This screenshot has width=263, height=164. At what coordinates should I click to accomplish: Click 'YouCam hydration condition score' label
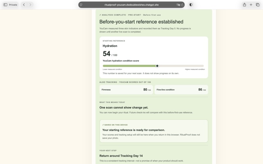point(121,61)
